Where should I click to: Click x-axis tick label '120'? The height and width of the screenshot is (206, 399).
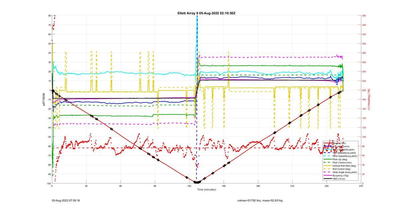click(189, 186)
